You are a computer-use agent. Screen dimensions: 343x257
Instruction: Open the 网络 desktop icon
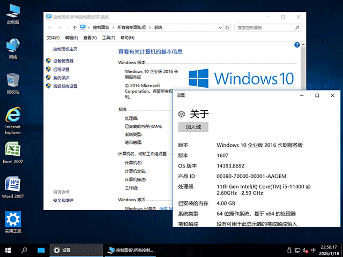[13, 49]
